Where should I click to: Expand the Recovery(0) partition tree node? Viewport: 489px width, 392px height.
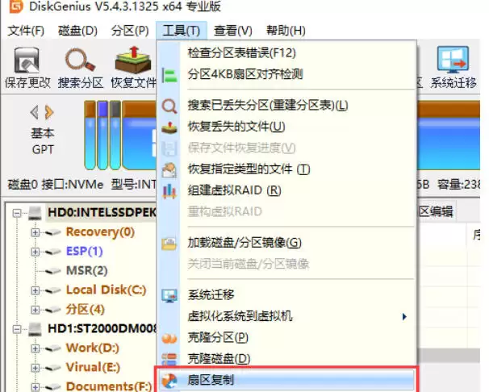35,232
